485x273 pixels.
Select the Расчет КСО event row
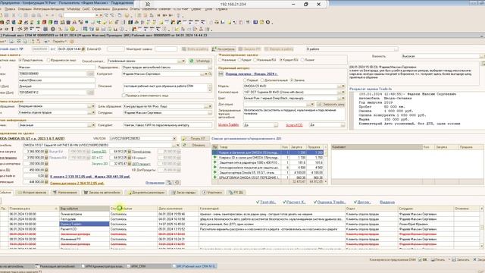[x=240, y=229]
